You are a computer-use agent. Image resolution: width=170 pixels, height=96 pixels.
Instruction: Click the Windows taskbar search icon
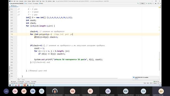pyautogui.click(x=13, y=85)
